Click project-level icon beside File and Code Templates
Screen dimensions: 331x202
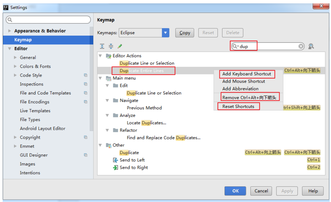(x=86, y=93)
